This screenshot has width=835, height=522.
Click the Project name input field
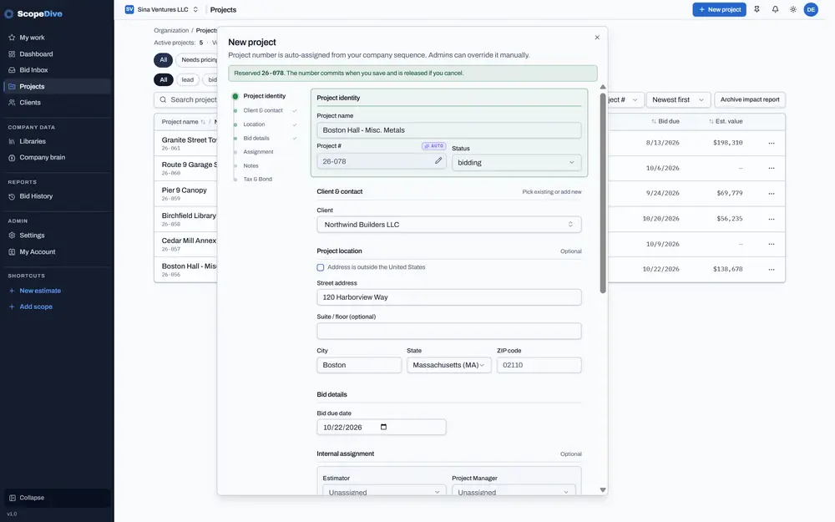pos(449,130)
